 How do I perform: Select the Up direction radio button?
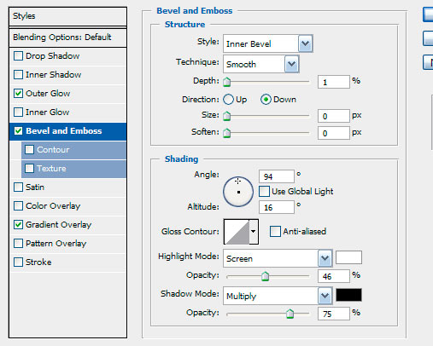tap(228, 100)
